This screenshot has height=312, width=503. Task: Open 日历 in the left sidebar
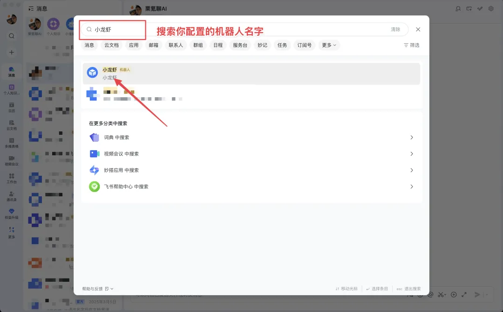click(x=12, y=107)
